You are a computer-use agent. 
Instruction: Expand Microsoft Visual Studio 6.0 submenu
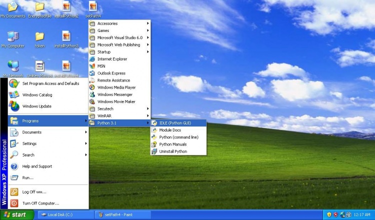pos(119,38)
